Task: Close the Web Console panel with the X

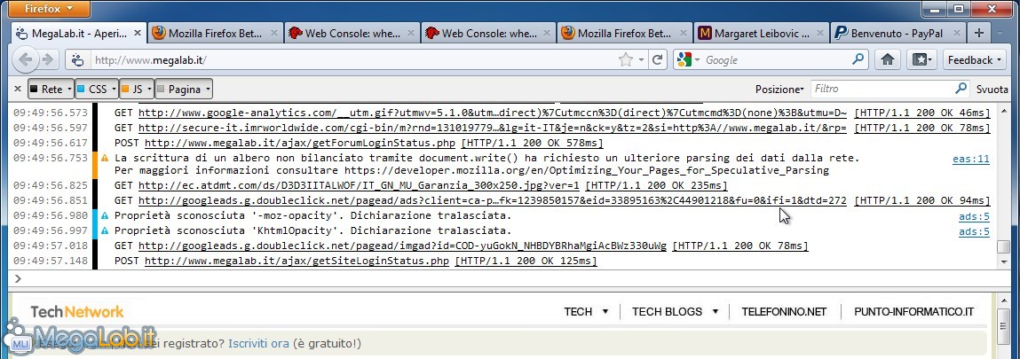Action: click(18, 89)
